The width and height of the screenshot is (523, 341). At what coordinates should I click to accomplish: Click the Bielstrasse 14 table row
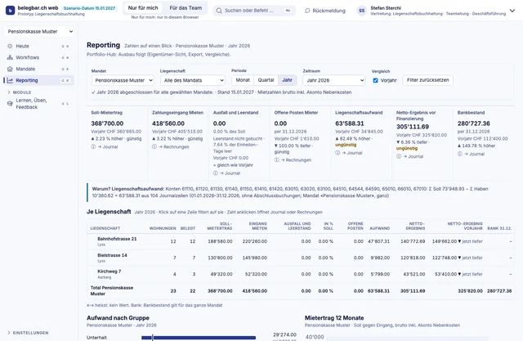coord(300,258)
